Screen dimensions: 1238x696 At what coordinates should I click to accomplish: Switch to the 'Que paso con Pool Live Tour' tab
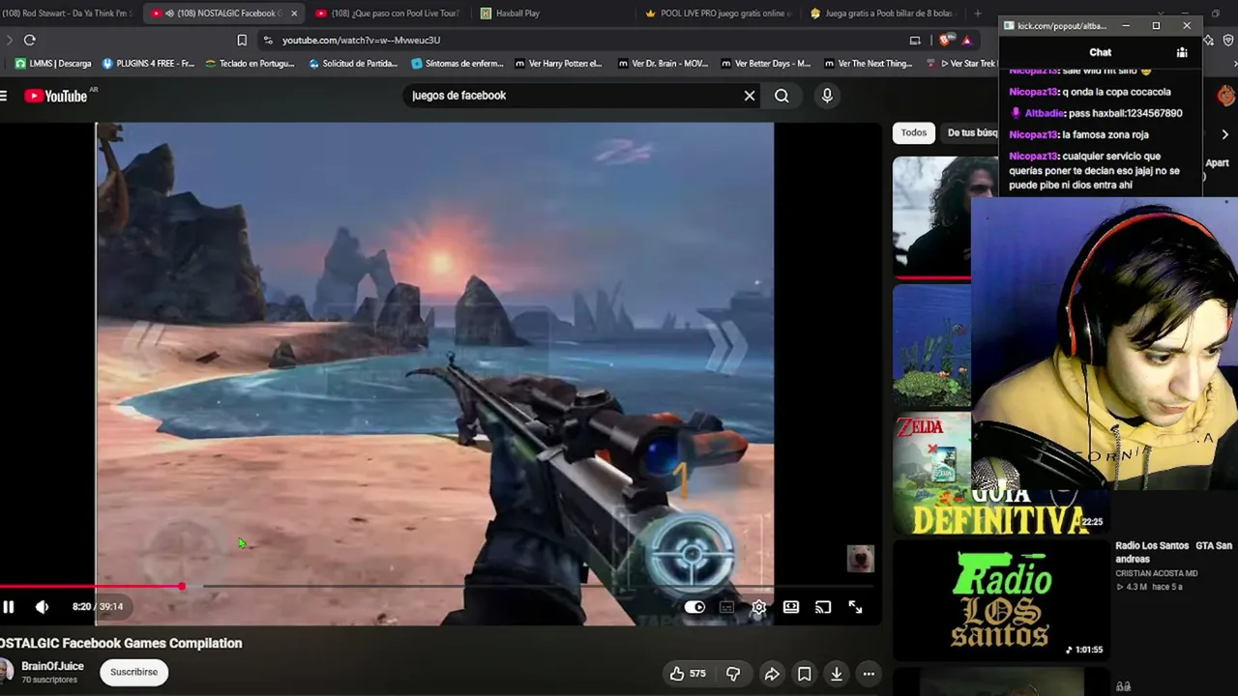387,14
